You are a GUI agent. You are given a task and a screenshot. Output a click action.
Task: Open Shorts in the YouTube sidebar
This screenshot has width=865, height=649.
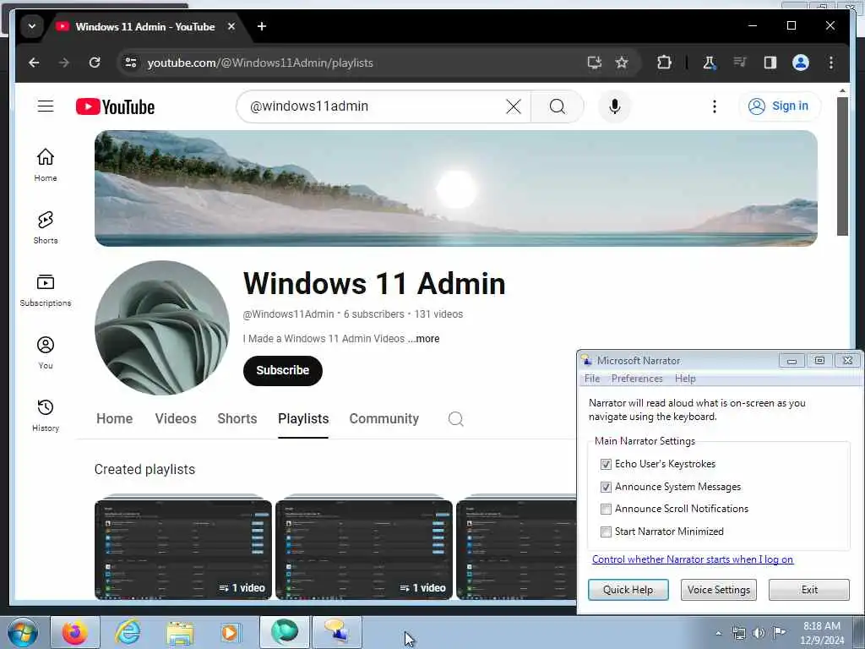click(46, 227)
